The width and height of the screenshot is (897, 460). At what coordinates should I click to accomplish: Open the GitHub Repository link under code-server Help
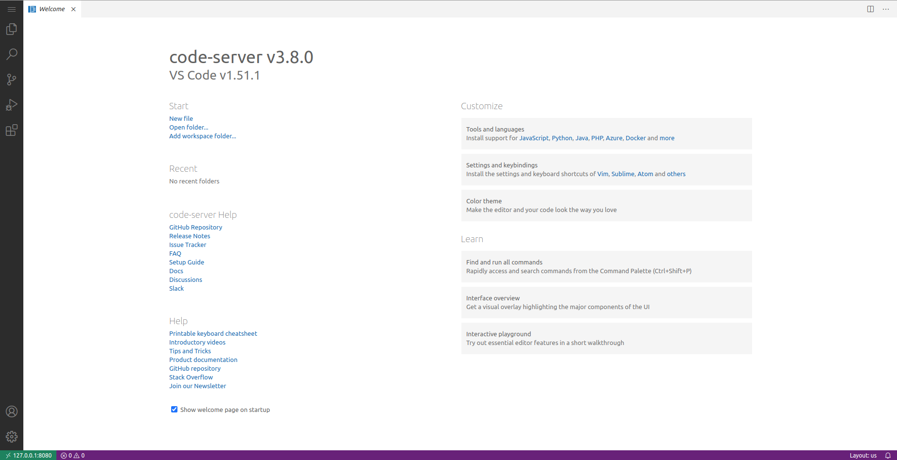(195, 227)
